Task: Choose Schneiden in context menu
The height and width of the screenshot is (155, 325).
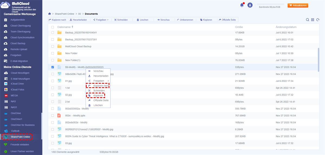Action: [x=98, y=90]
